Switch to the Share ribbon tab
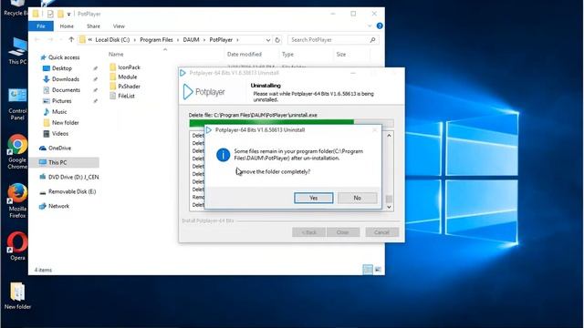Screen dimensions: 584x328 pos(93,26)
